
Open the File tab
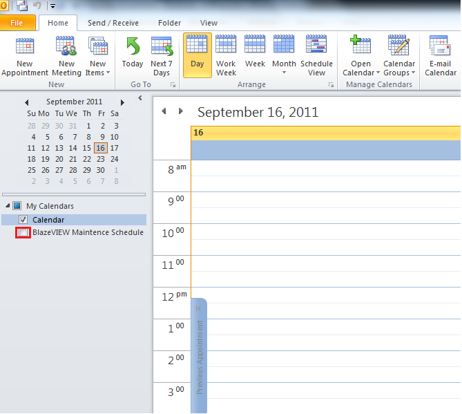pyautogui.click(x=17, y=23)
